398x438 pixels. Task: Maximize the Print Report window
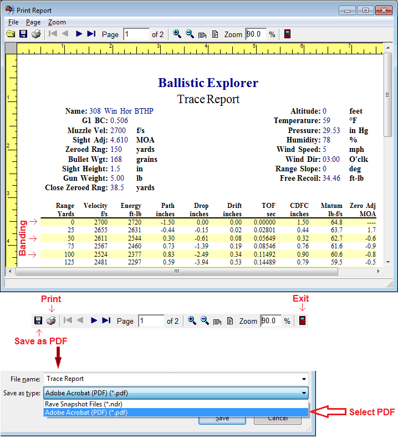(365, 11)
